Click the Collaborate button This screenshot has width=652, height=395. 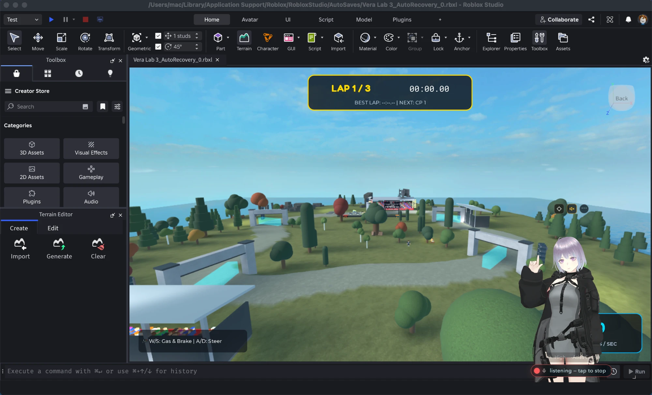point(559,20)
